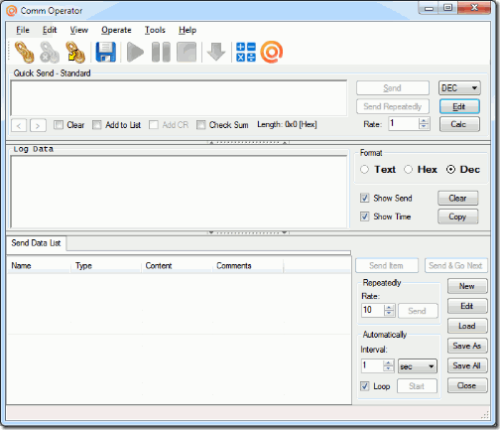This screenshot has height=430, width=500.
Task: Open the Tools menu
Action: pyautogui.click(x=155, y=30)
